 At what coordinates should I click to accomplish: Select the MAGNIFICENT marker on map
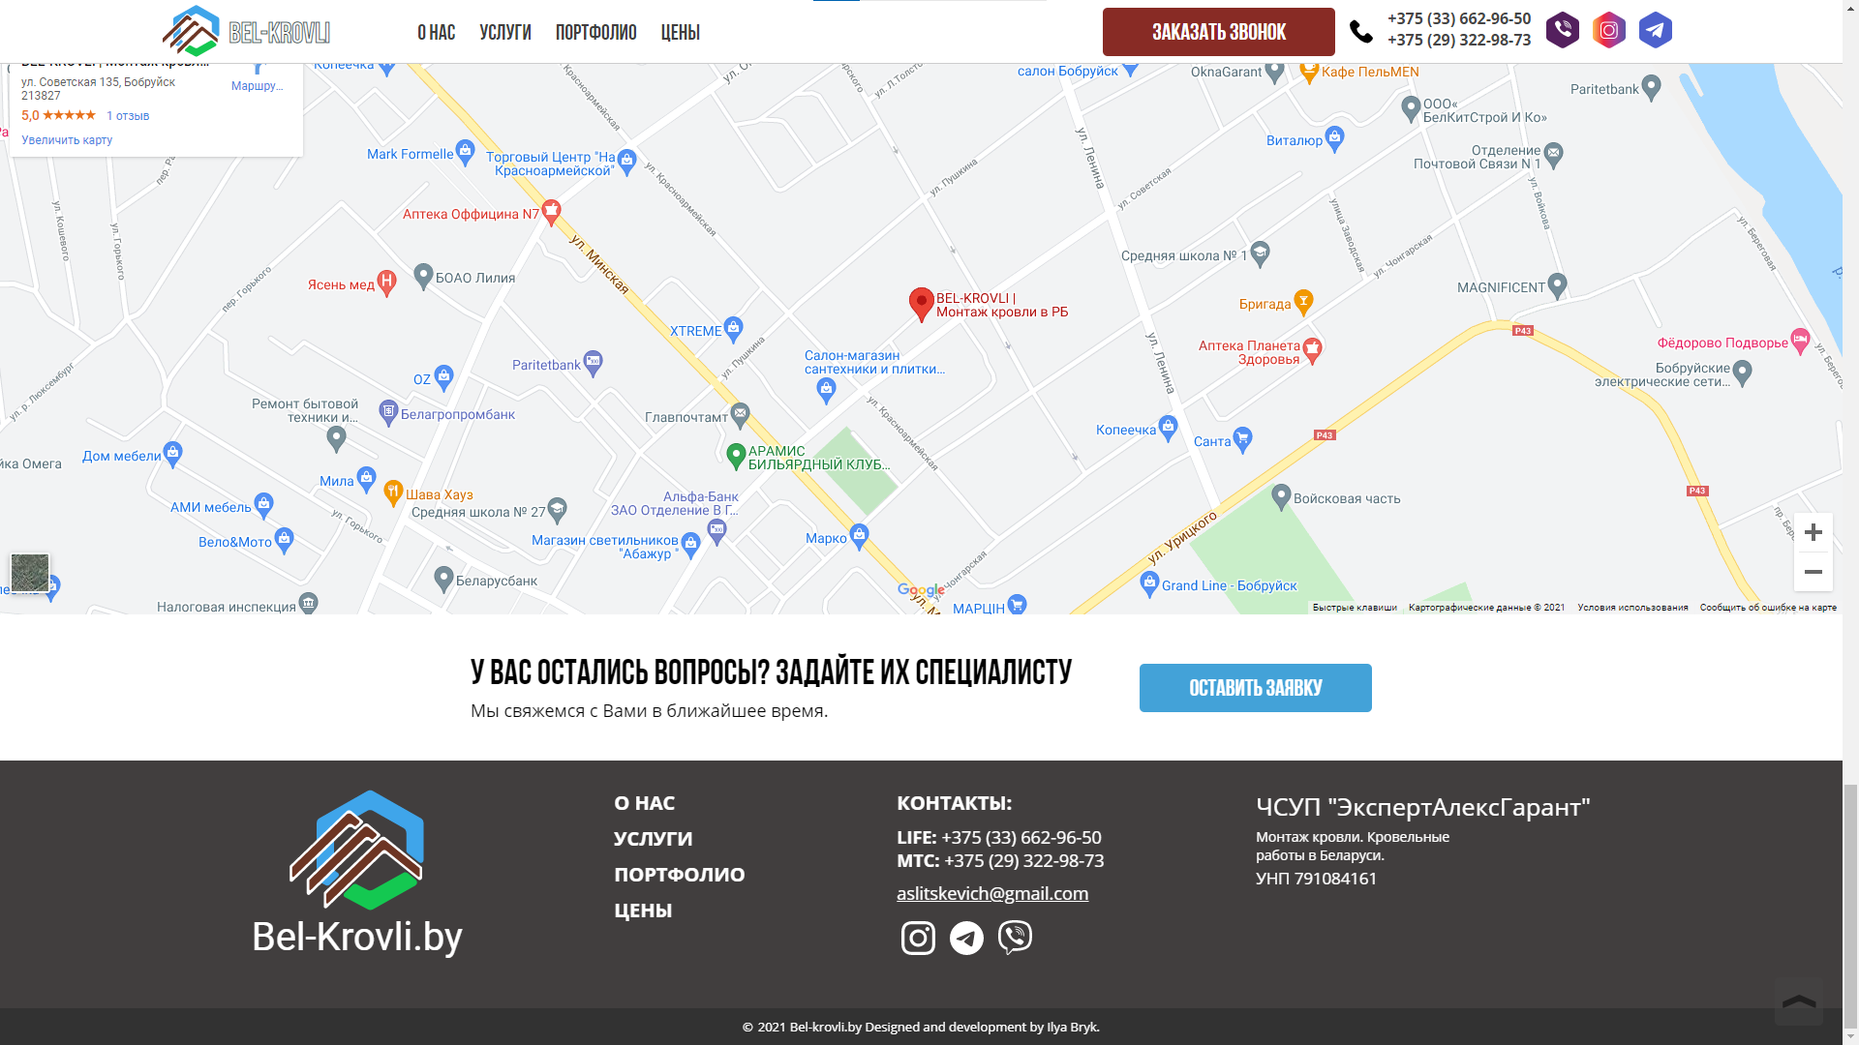pos(1557,285)
